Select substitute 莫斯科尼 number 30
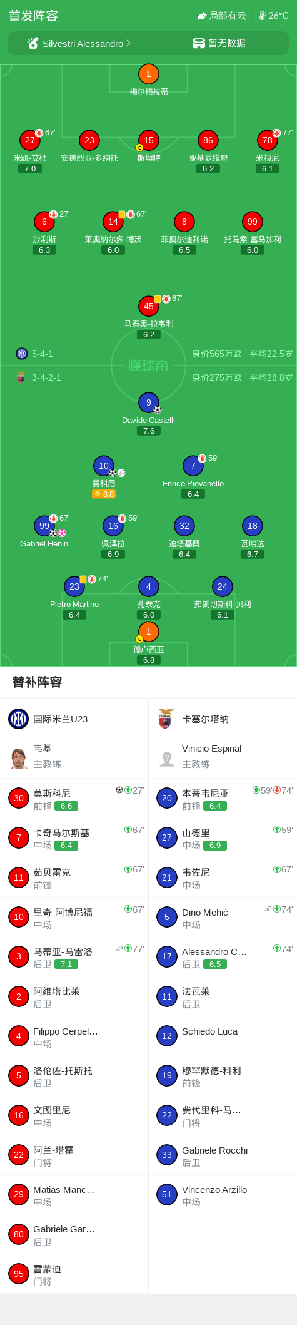Screen dimensions: 297x1325 [x=19, y=798]
